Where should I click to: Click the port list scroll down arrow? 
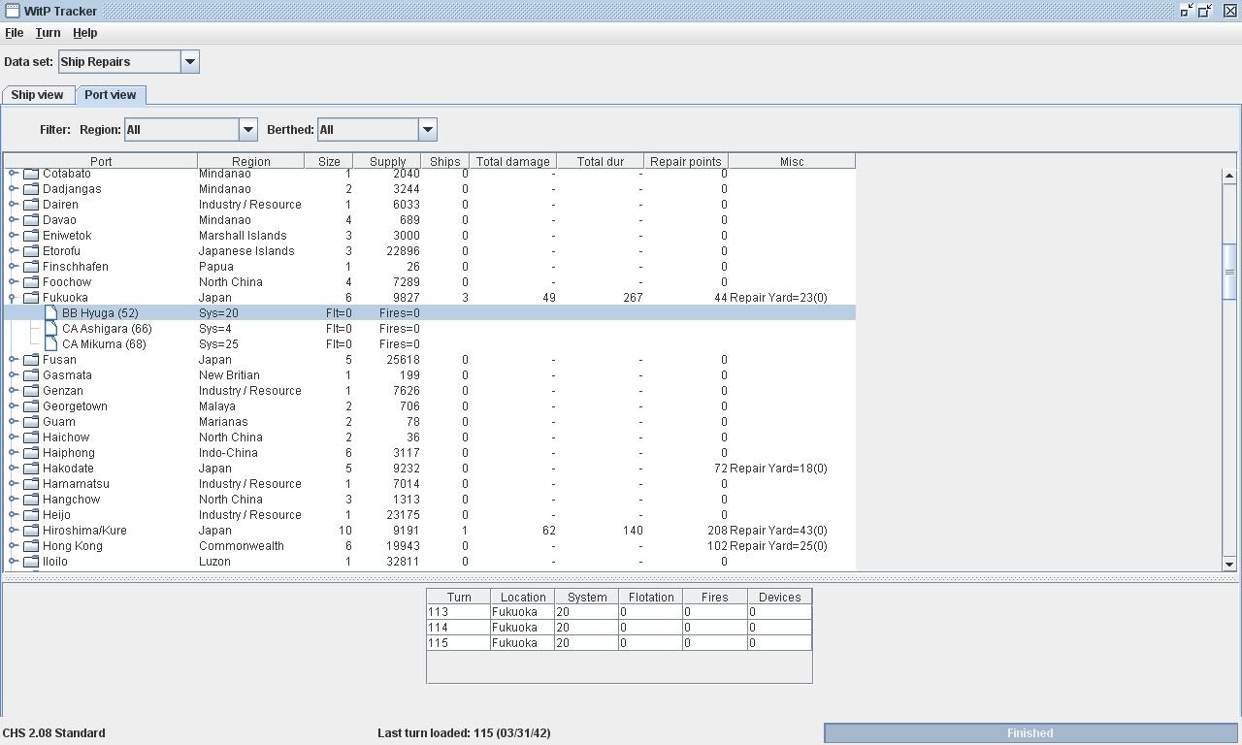tap(1229, 564)
